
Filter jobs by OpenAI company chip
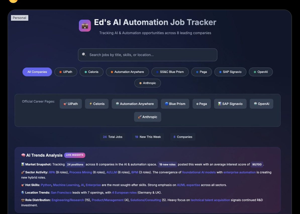coord(261,72)
